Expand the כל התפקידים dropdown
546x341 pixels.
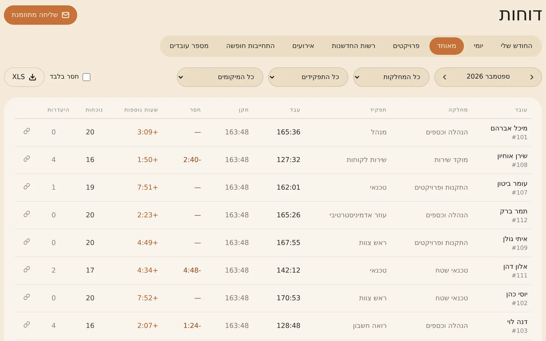click(308, 77)
